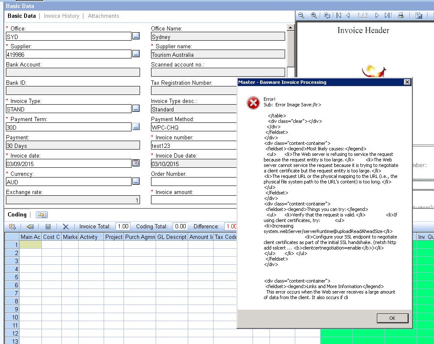Image resolution: width=434 pixels, height=344 pixels.
Task: Select the Coding tab
Action: [x=17, y=214]
